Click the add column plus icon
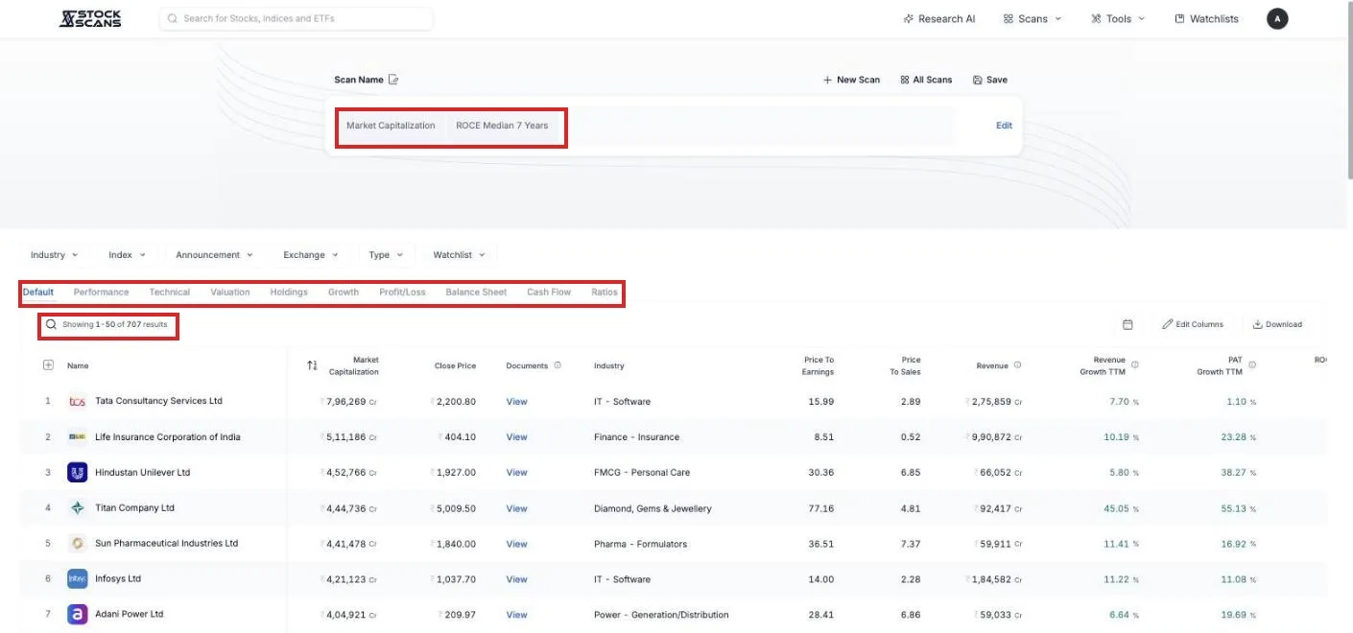The width and height of the screenshot is (1353, 633). tap(48, 365)
